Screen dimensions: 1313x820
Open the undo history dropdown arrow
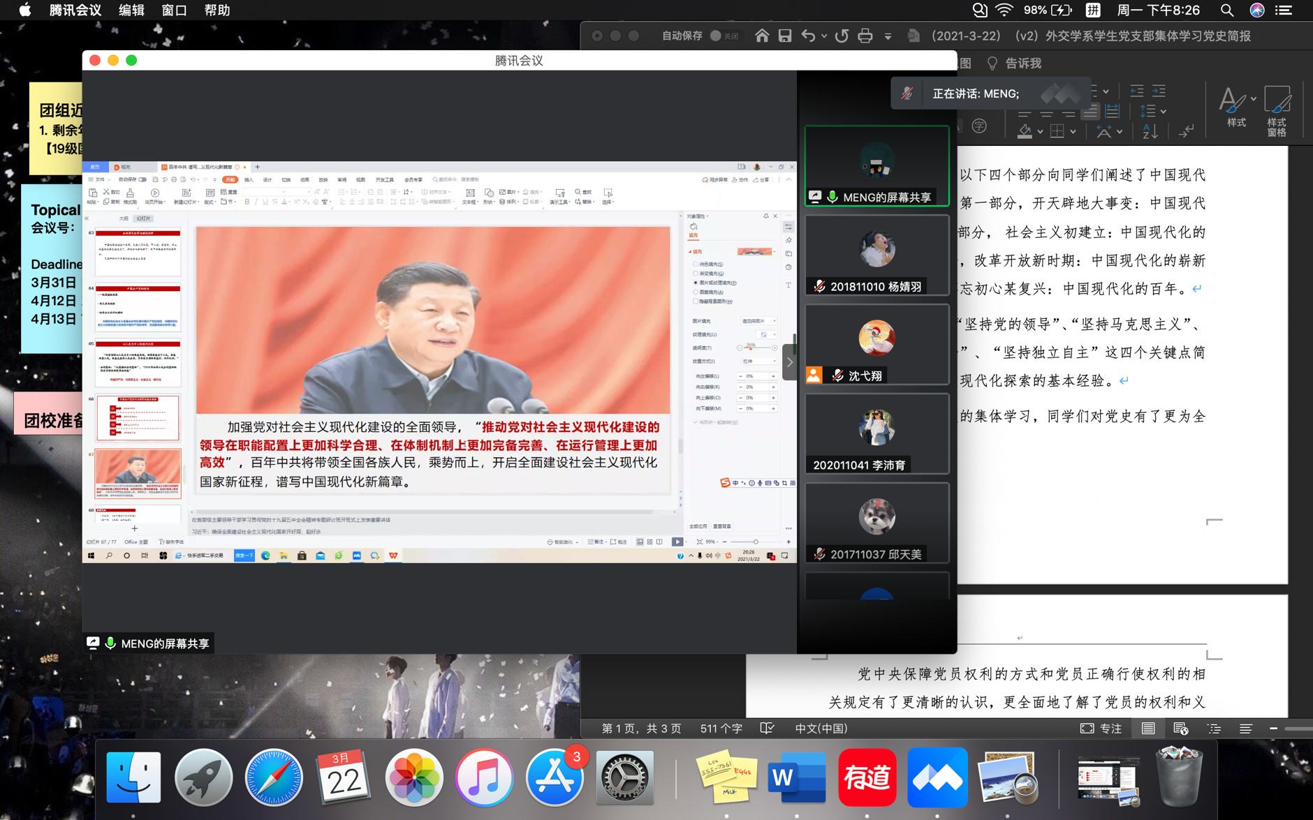coord(824,36)
